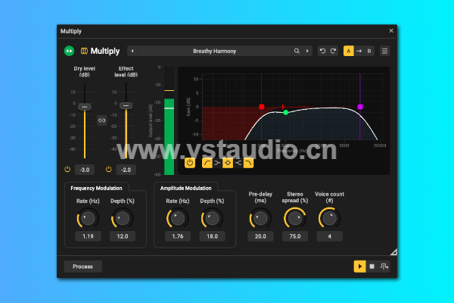The height and width of the screenshot is (303, 454).
Task: Edit Amplitude Modulation rate value 1.76
Action: click(x=178, y=236)
